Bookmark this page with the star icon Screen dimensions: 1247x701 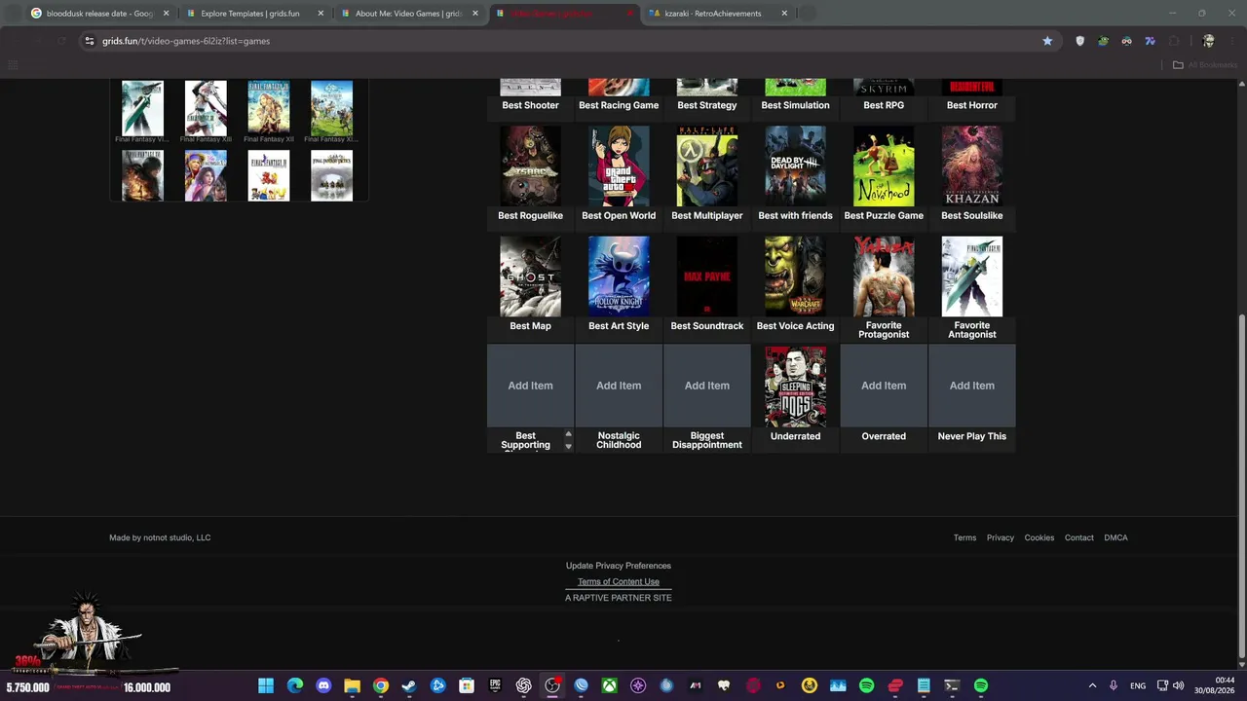point(1047,41)
